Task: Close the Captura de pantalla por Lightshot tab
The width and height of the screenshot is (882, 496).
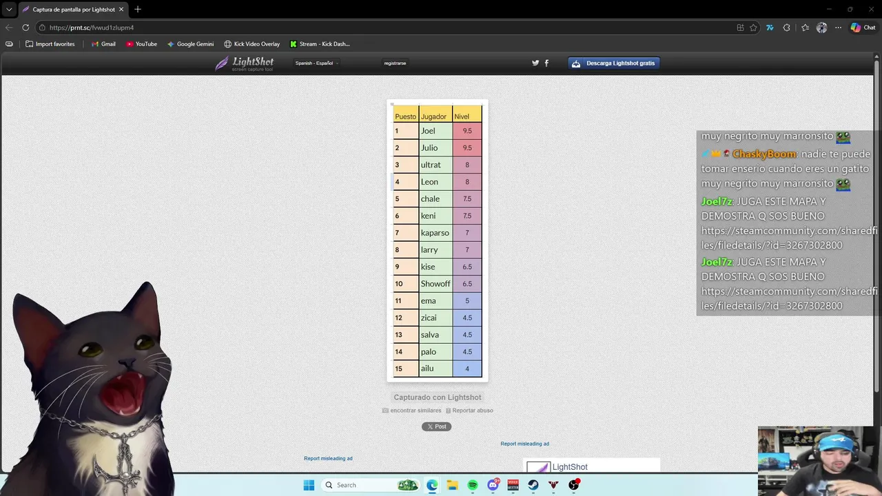Action: [x=121, y=10]
